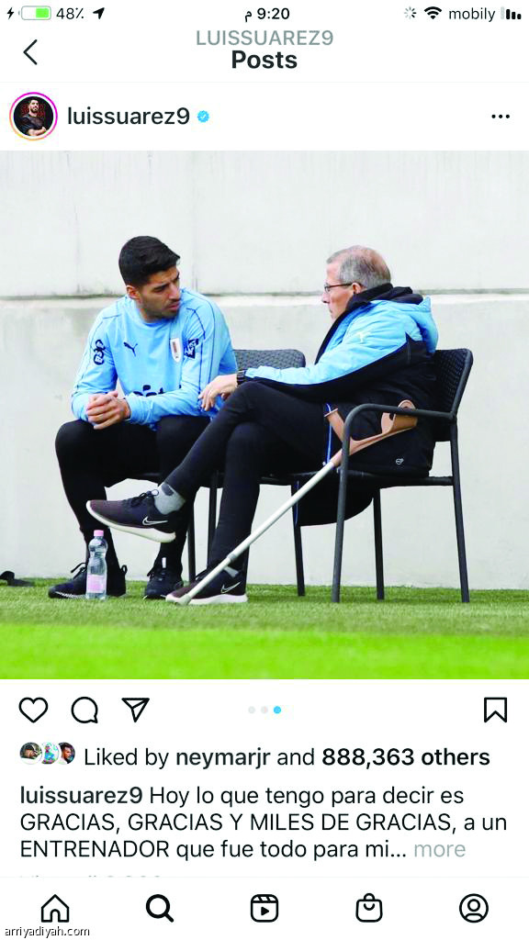Tap the battery indicator in status bar
The image size is (529, 940).
(x=36, y=13)
